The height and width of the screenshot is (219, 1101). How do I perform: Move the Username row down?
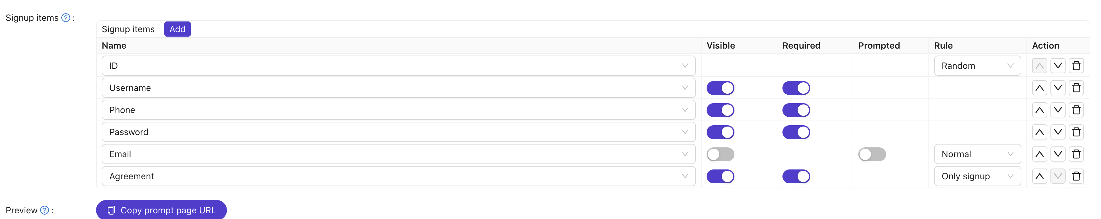[x=1058, y=87]
